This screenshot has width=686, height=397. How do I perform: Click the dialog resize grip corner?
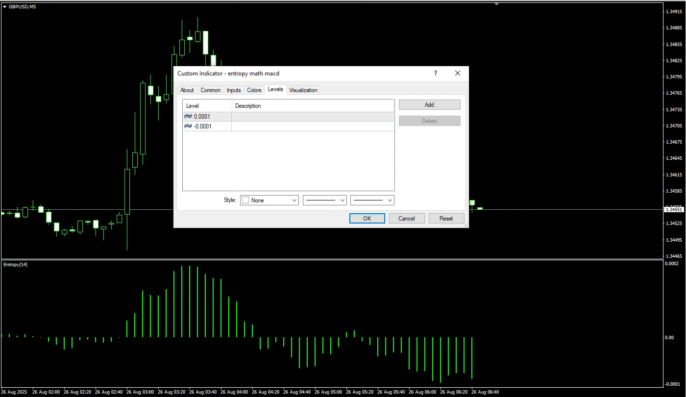tap(466, 225)
